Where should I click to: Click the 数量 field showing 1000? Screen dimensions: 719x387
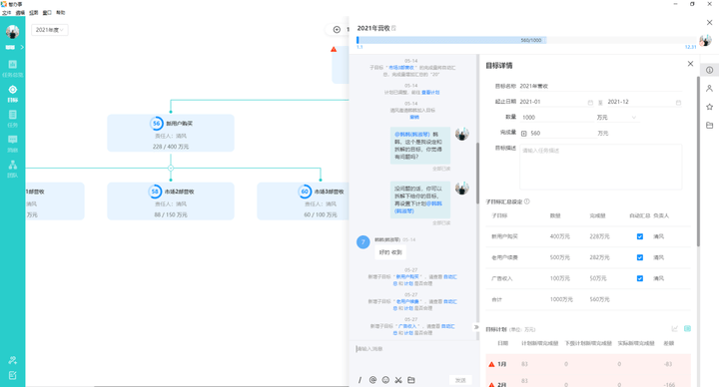pyautogui.click(x=556, y=118)
